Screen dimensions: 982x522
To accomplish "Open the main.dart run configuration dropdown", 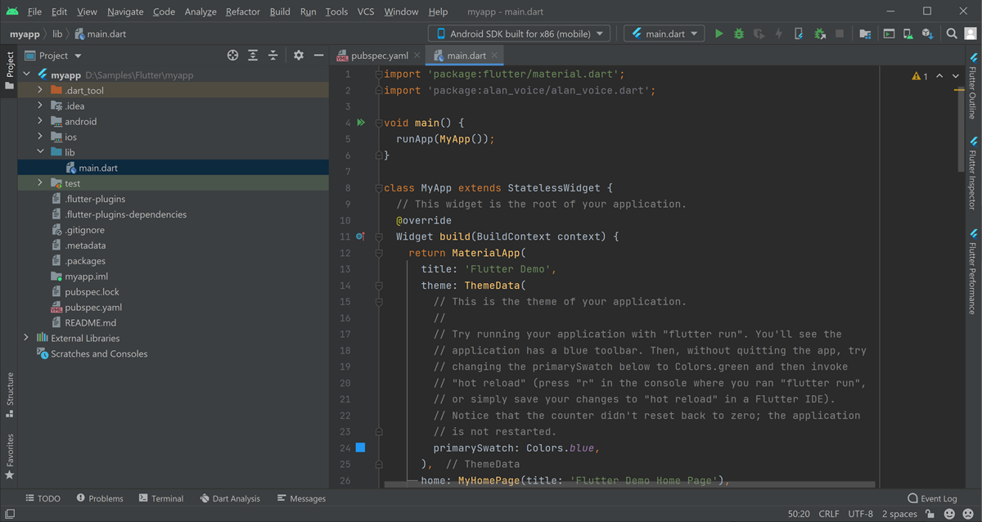I will coord(664,34).
